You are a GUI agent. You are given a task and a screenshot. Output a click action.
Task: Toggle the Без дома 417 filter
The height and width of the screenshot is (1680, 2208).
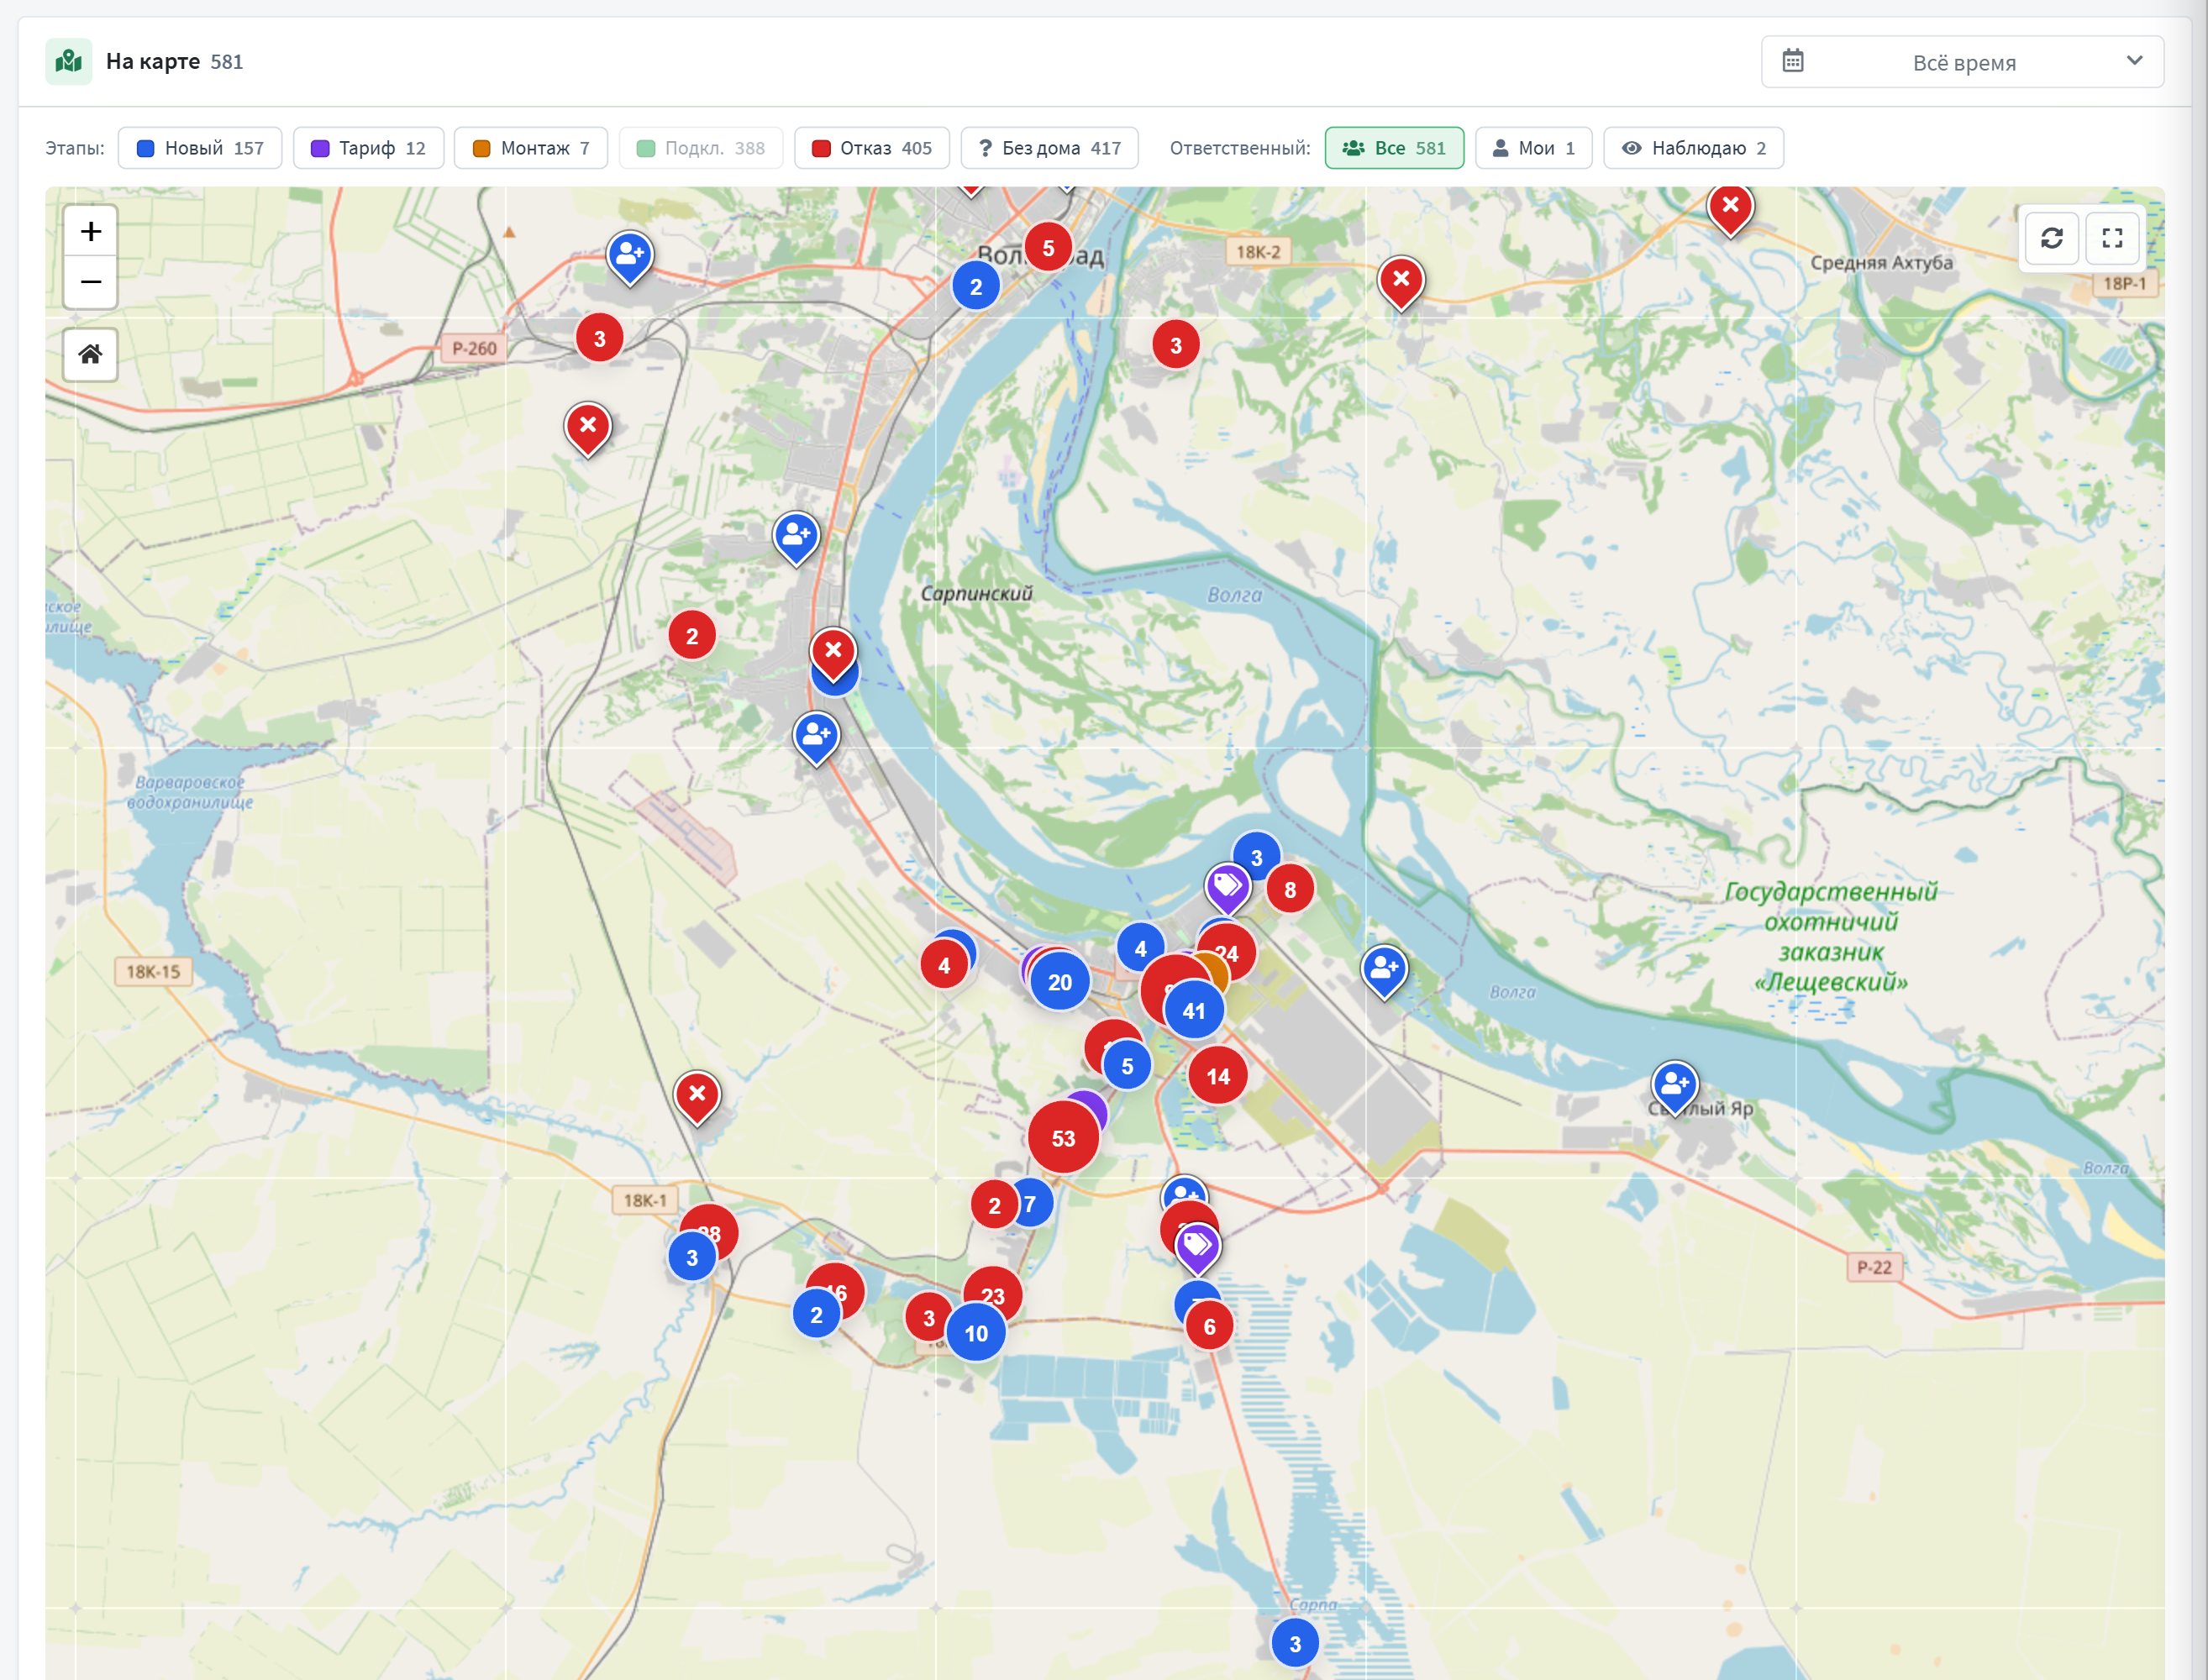tap(1050, 148)
